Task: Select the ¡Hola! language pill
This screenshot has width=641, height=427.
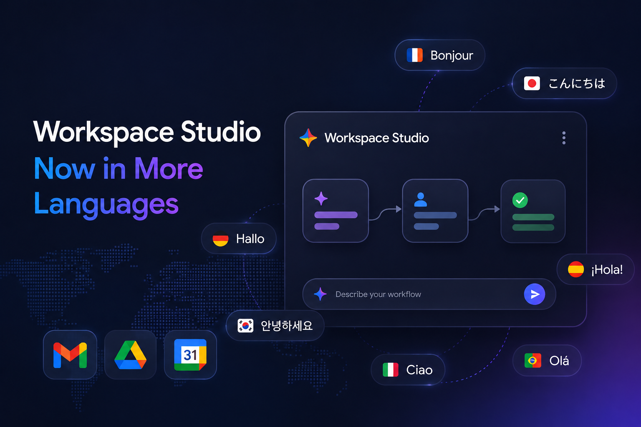Action: coord(596,269)
